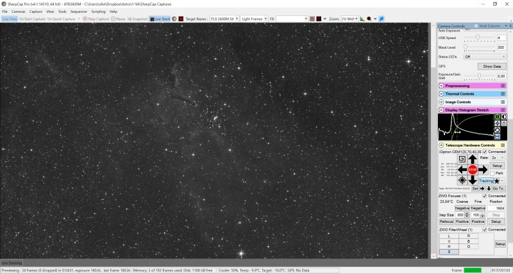Toggle the iOptron mount Connected checkbox
513x274 pixels.
[485, 152]
